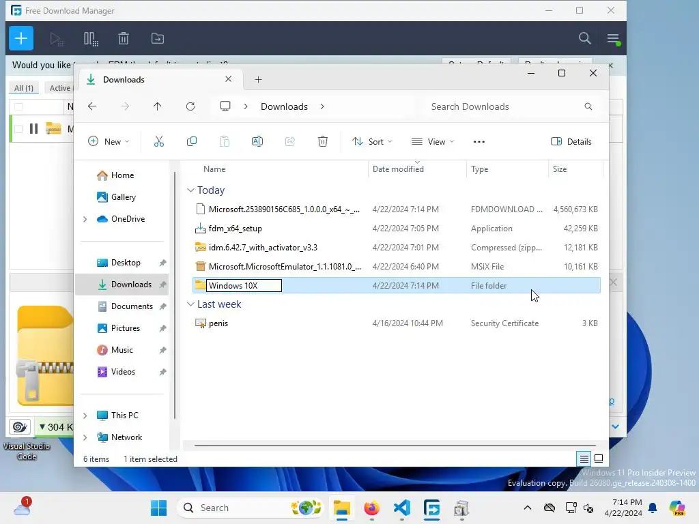Rename the selected item using toolbar icon
The height and width of the screenshot is (524, 699).
pyautogui.click(x=257, y=142)
